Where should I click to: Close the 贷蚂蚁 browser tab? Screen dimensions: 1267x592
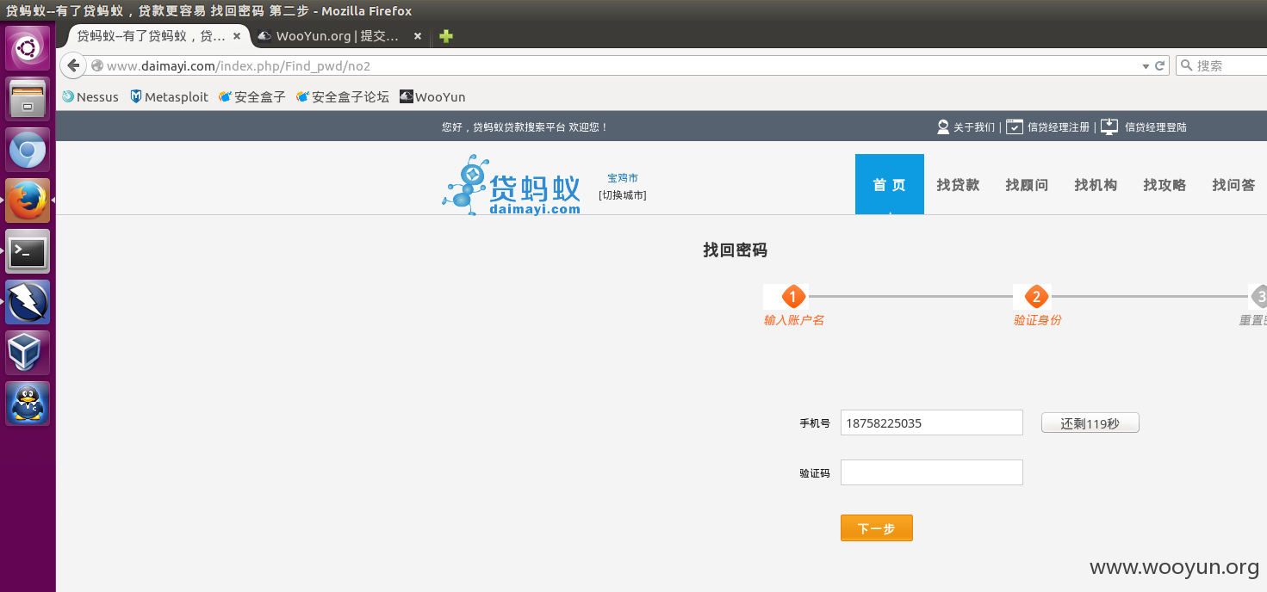[x=237, y=36]
